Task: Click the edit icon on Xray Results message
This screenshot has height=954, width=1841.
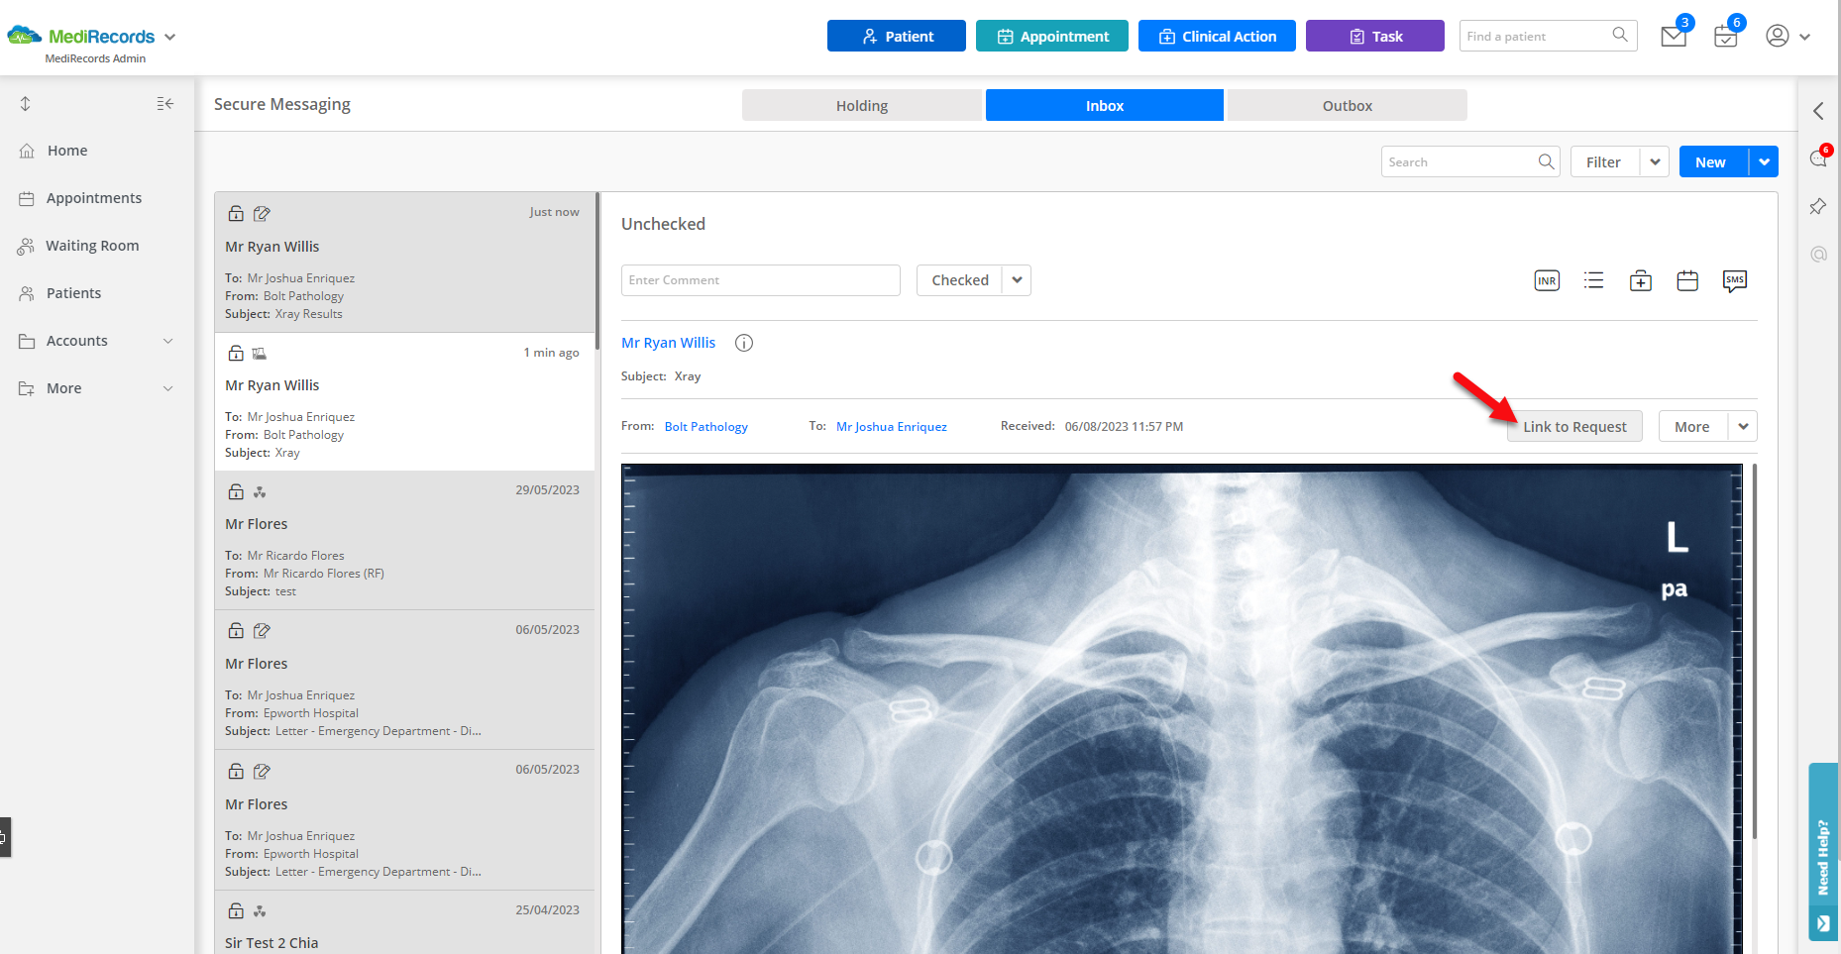Action: 262,213
